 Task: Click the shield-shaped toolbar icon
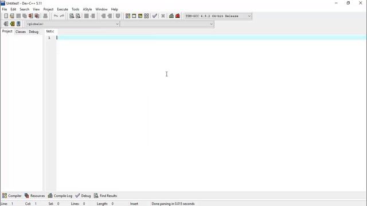118,16
